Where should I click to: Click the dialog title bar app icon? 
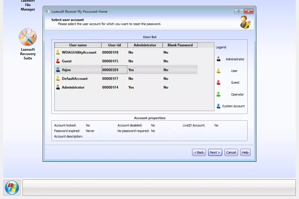coord(48,11)
